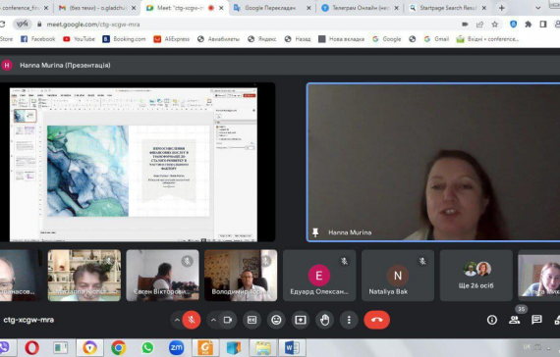560x357 pixels.
Task: Open the YouTube bookmark
Action: pos(79,39)
